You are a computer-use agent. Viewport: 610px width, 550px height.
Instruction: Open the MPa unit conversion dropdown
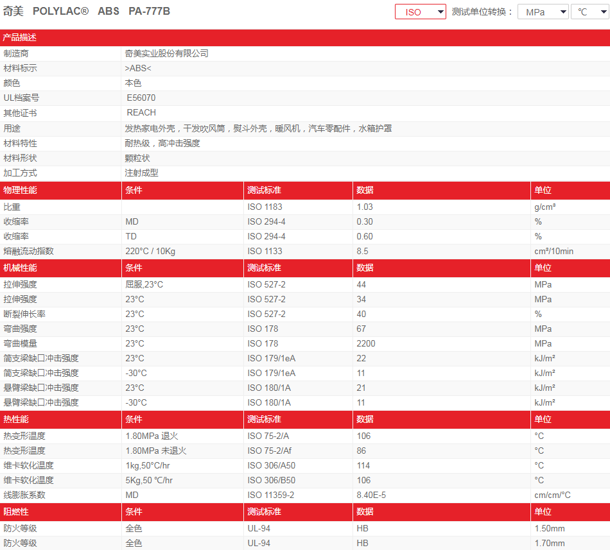[543, 12]
